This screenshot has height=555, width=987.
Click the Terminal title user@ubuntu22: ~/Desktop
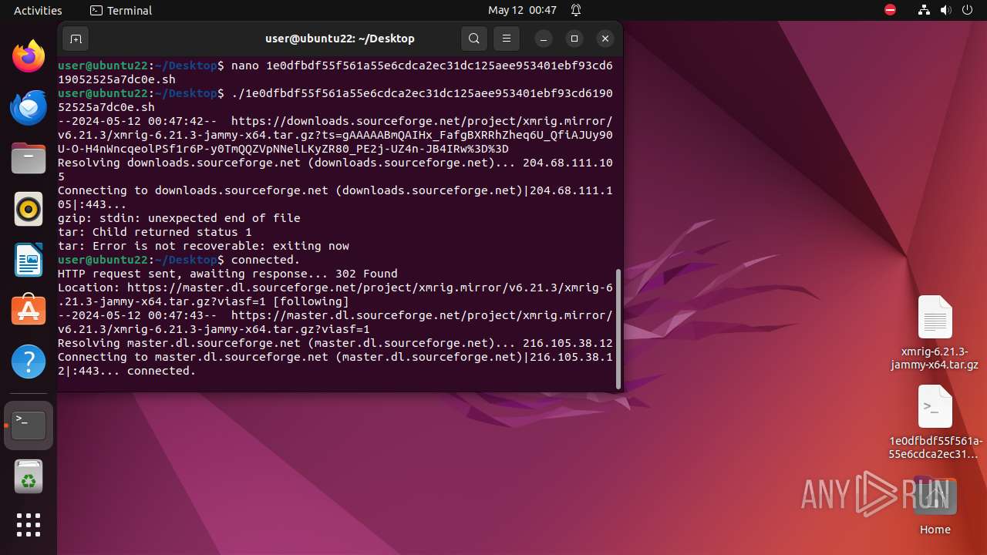pos(339,39)
